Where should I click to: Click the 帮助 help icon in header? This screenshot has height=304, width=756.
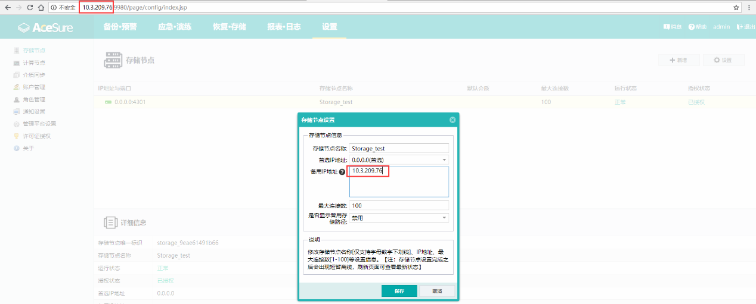pyautogui.click(x=692, y=27)
